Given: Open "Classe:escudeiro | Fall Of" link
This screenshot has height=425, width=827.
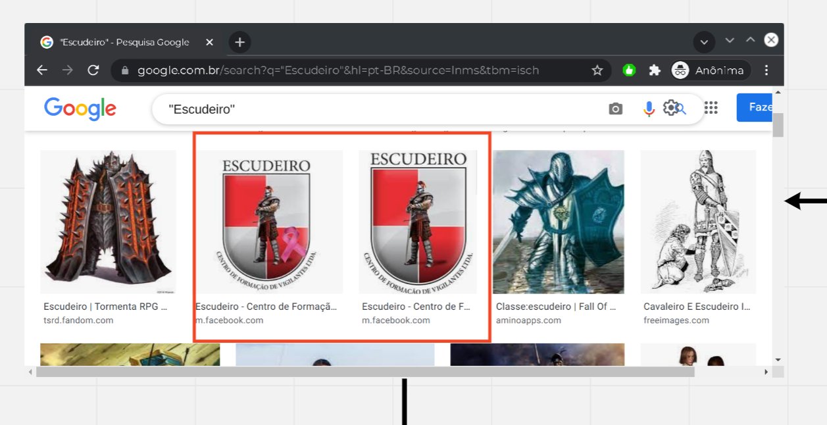Looking at the screenshot, I should [x=556, y=307].
